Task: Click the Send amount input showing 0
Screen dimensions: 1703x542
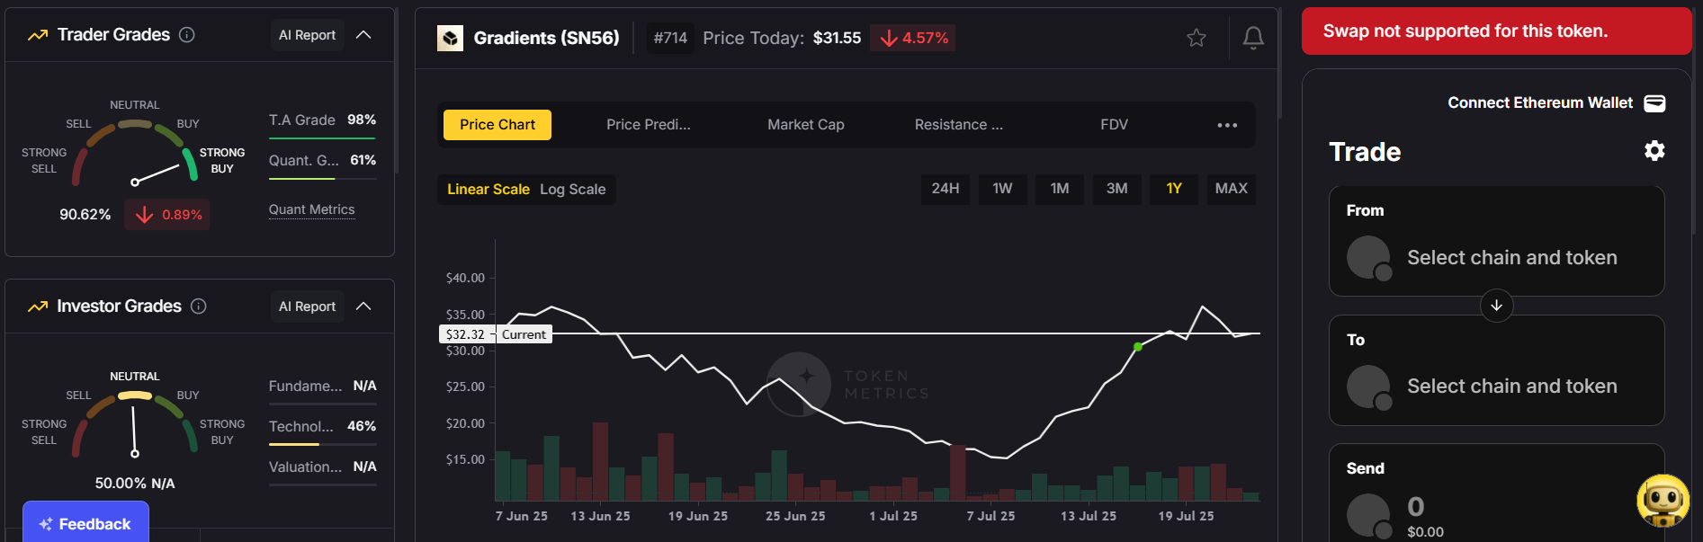Action: [x=1415, y=506]
